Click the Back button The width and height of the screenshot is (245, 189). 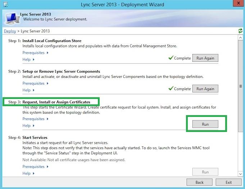tap(199, 182)
